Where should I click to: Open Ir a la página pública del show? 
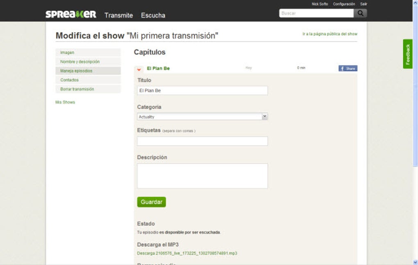coord(329,34)
